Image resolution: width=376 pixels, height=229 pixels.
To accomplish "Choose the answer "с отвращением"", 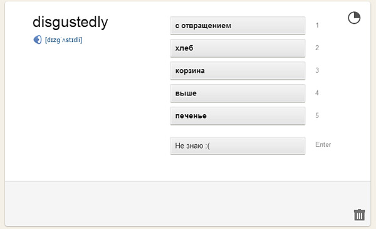I will 238,26.
